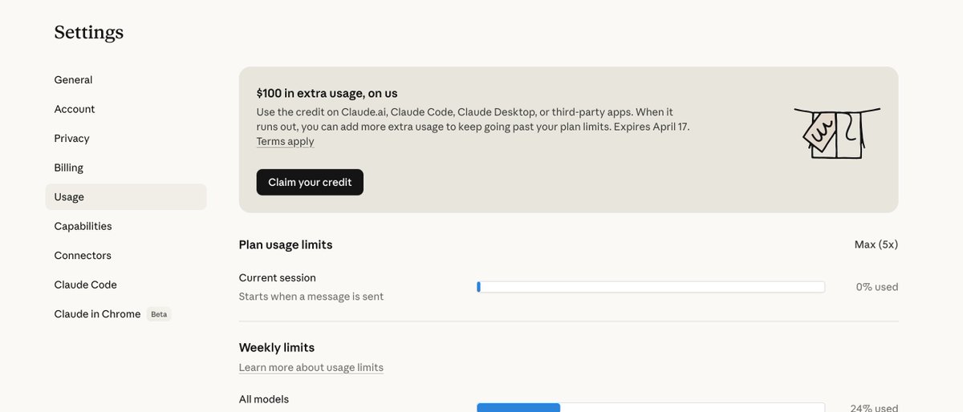Click the Current session usage progress bar
This screenshot has width=963, height=412.
coord(651,287)
